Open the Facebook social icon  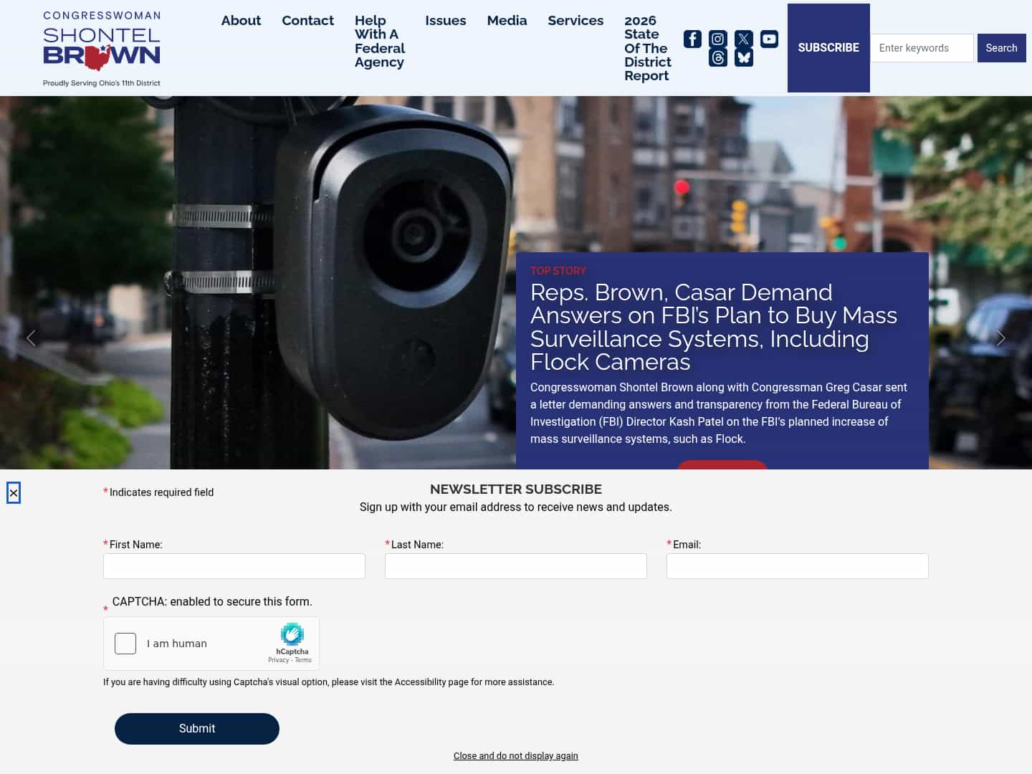(x=692, y=39)
